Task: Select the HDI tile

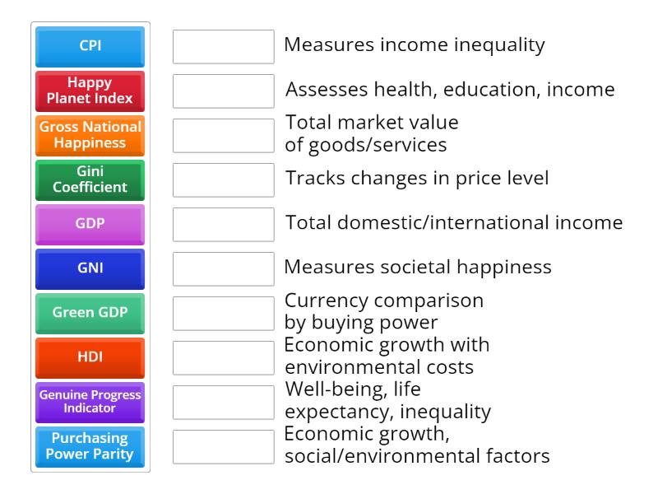Action: 89,357
